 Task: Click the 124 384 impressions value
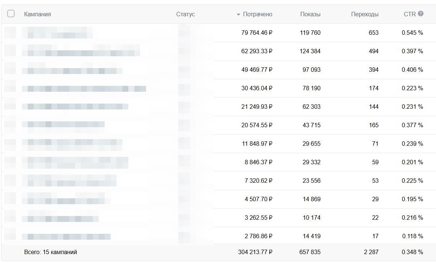(x=310, y=51)
